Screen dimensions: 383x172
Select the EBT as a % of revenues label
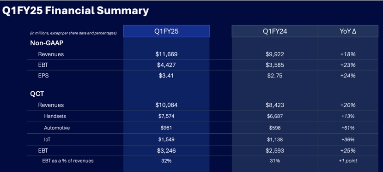tap(68, 160)
